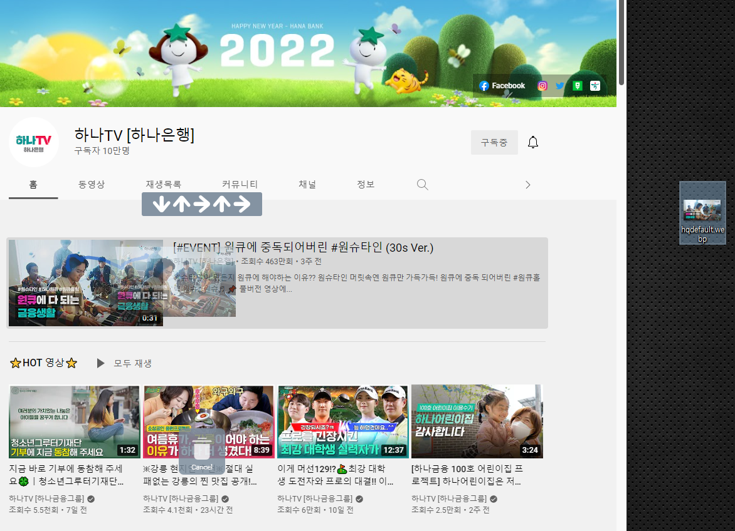Click the channel name under the 어린이집 video

point(449,498)
